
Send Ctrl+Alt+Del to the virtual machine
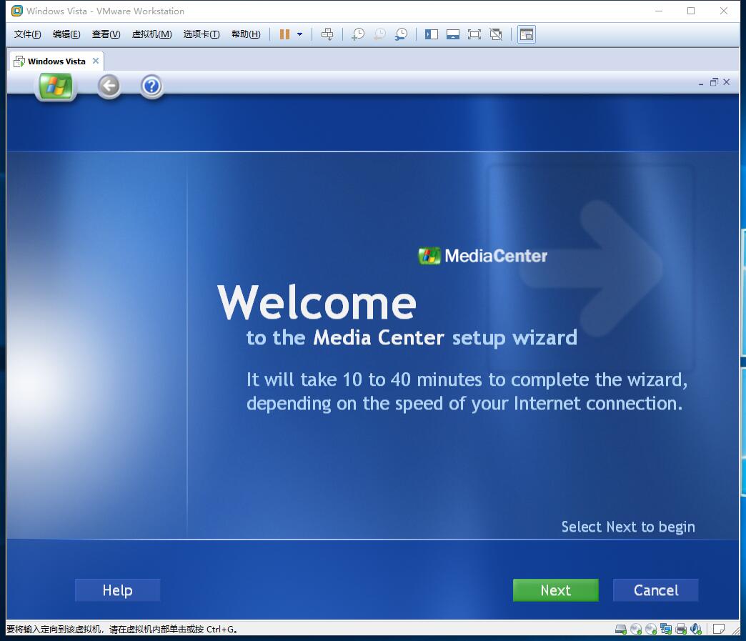coord(327,34)
